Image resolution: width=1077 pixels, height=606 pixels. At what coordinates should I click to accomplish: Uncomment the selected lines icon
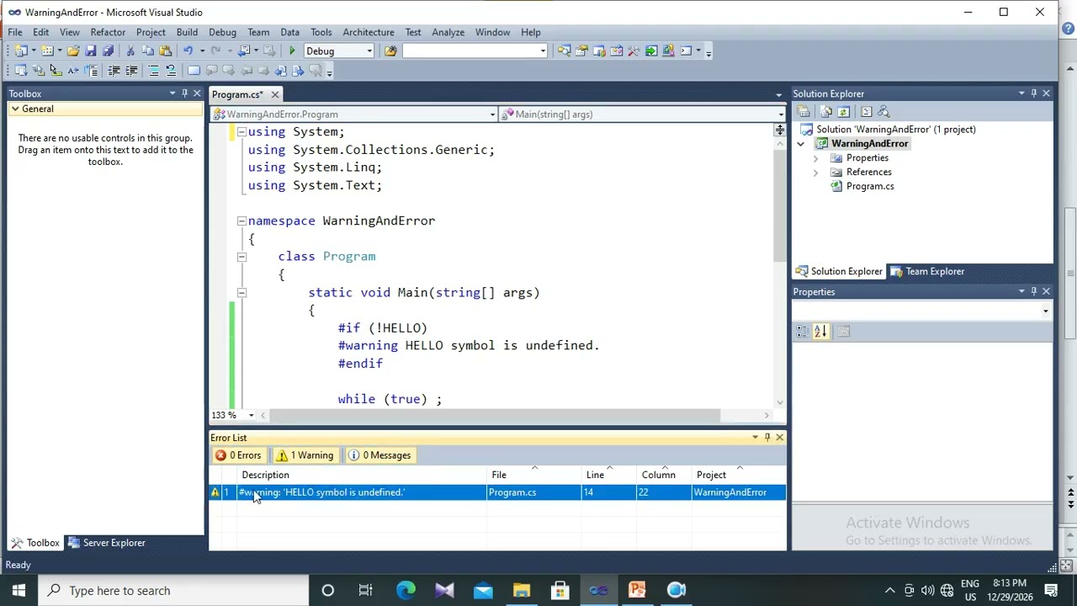coord(171,71)
